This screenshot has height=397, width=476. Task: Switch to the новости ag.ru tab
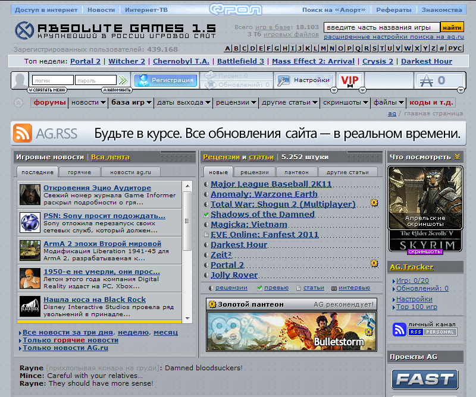(x=130, y=172)
